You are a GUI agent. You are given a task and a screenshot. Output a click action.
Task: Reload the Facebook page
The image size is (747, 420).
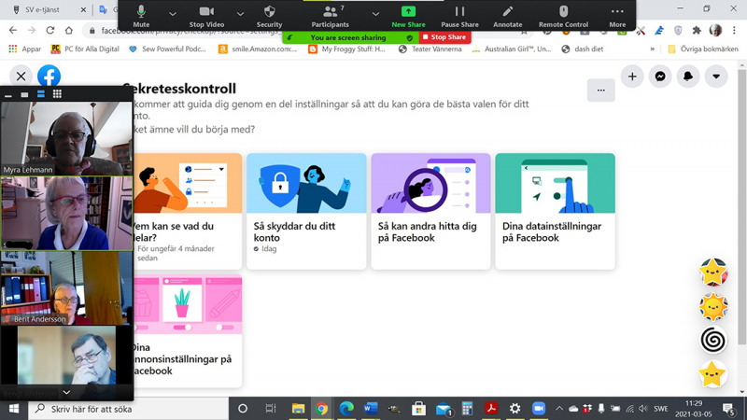pyautogui.click(x=50, y=31)
